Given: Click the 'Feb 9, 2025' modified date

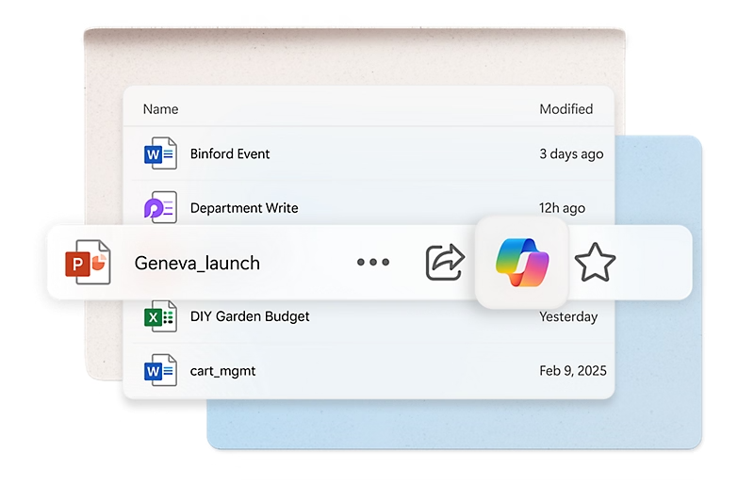Looking at the screenshot, I should point(573,371).
